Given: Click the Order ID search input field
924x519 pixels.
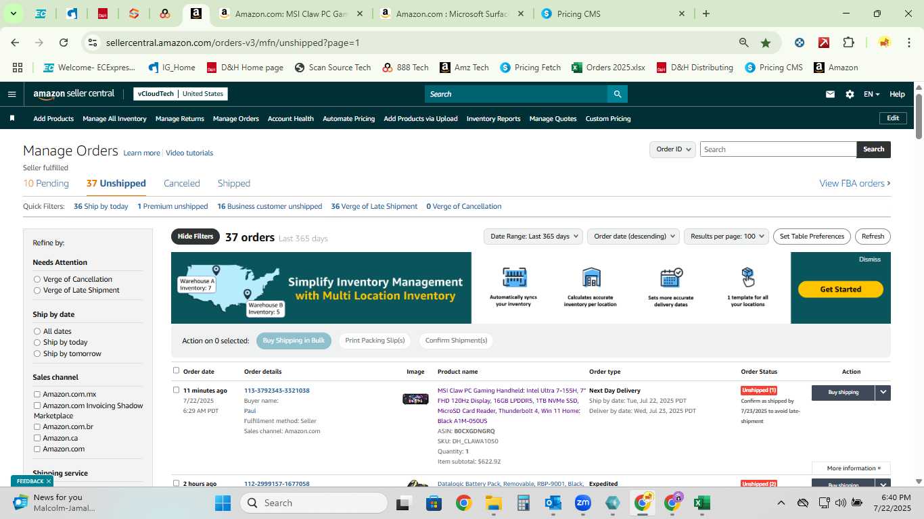Looking at the screenshot, I should click(x=778, y=149).
